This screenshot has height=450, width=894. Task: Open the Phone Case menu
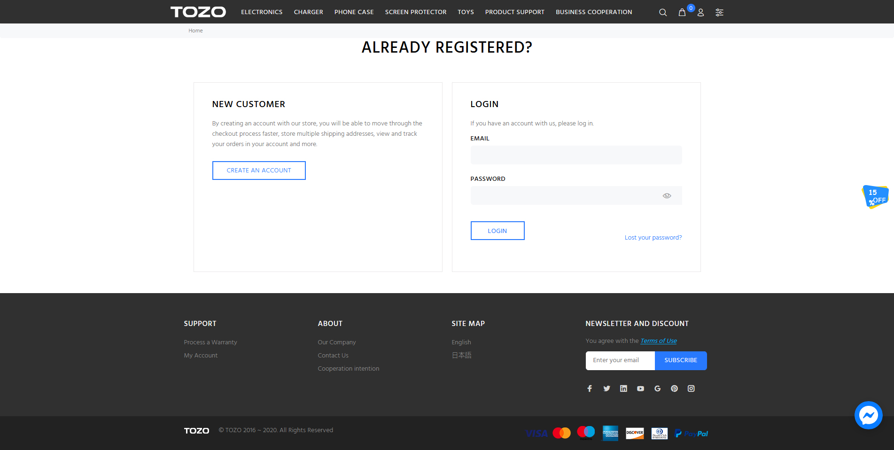(354, 12)
